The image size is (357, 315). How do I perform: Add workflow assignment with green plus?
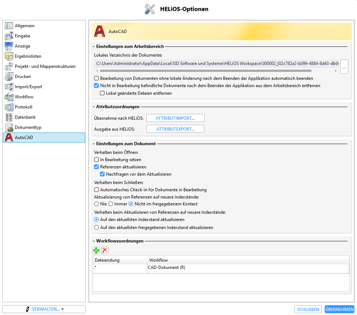click(96, 250)
